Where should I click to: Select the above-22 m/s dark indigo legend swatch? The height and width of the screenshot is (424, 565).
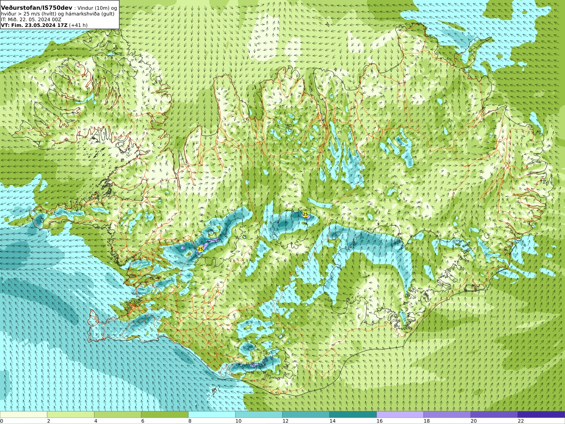pos(541,415)
